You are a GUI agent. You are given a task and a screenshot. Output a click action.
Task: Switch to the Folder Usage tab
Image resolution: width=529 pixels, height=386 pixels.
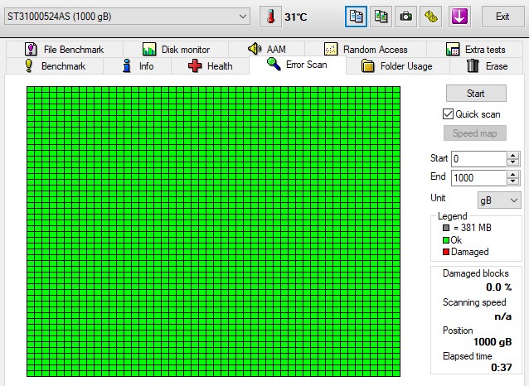396,65
